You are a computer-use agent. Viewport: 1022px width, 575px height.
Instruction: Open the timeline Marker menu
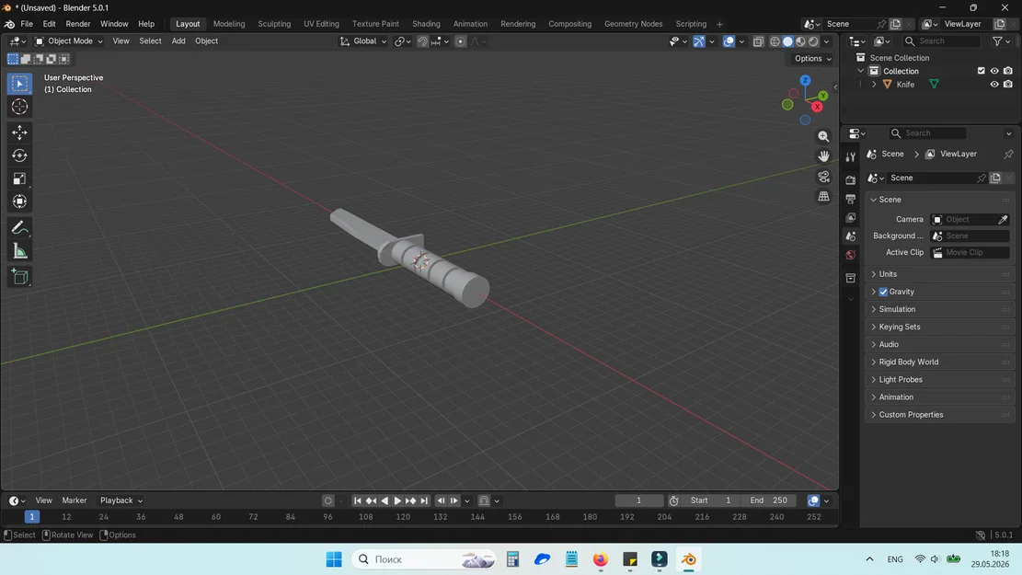coord(75,500)
